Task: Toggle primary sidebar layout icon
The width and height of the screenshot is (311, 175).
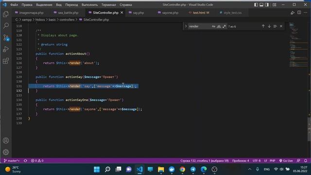Action: (256, 5)
